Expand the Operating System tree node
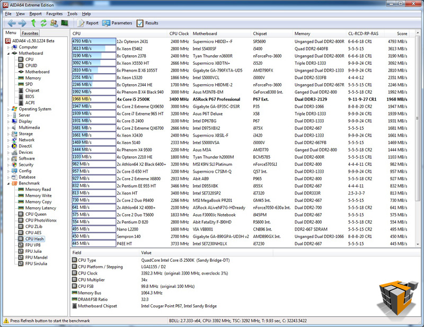The height and width of the screenshot is (327, 424). (8, 109)
